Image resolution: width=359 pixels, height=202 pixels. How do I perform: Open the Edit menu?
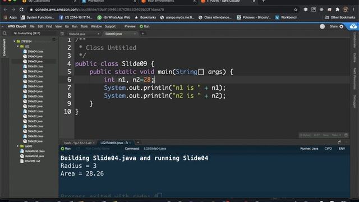(x=40, y=26)
